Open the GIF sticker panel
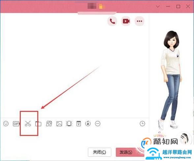Viewport: 194px width, 161px height. point(16,124)
